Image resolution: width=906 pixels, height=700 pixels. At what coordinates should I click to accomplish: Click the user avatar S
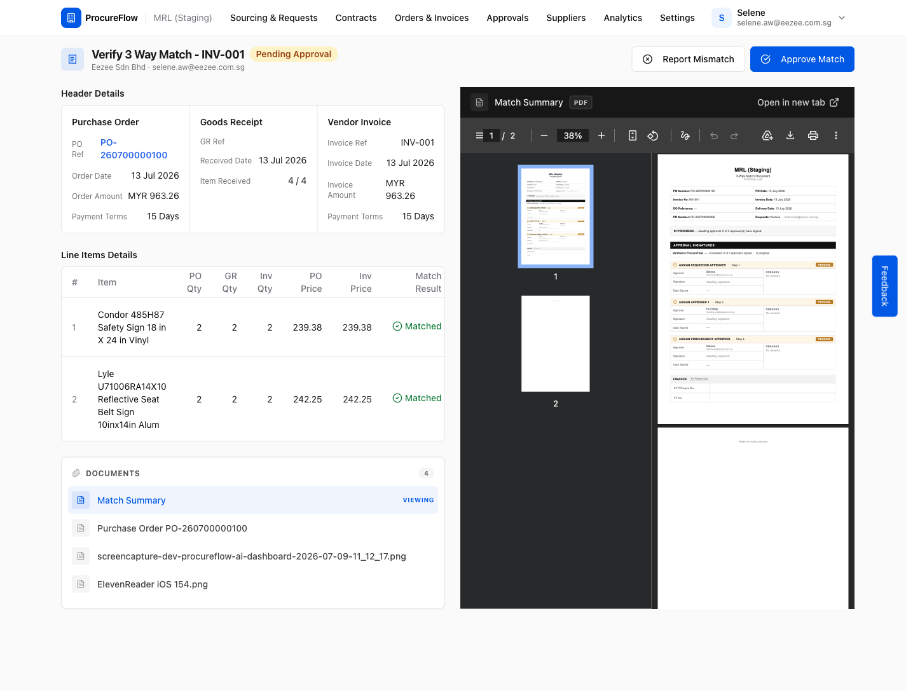pyautogui.click(x=722, y=18)
